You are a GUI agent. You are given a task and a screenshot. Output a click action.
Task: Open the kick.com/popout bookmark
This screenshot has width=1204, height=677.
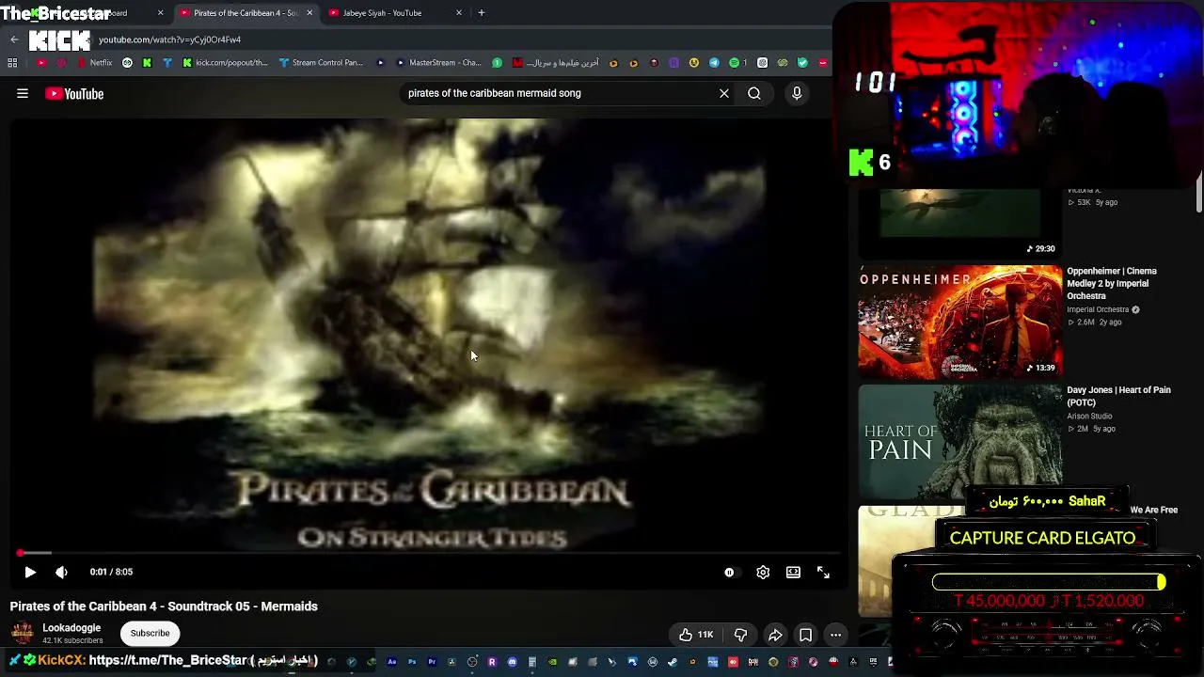tap(226, 63)
